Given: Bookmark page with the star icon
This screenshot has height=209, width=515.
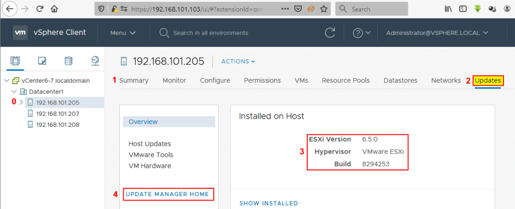Looking at the screenshot, I should [x=323, y=9].
